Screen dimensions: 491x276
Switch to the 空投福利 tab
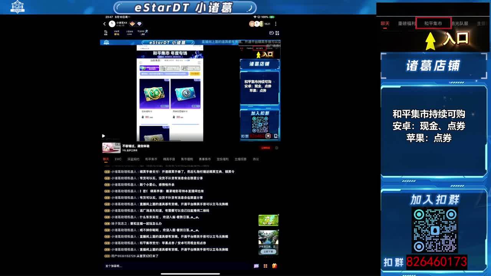(x=223, y=159)
